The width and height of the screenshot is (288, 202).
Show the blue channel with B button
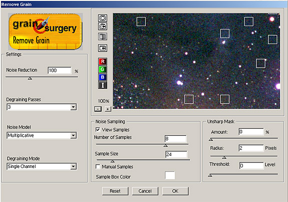click(103, 77)
